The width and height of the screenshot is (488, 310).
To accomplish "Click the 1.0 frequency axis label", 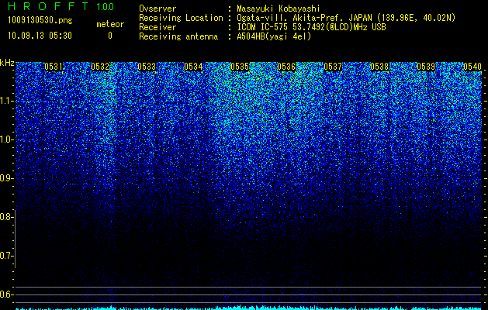I will pyautogui.click(x=6, y=139).
